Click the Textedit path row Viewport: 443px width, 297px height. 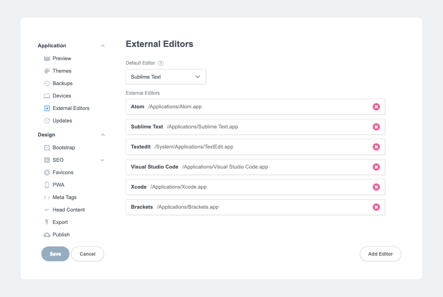click(x=255, y=147)
